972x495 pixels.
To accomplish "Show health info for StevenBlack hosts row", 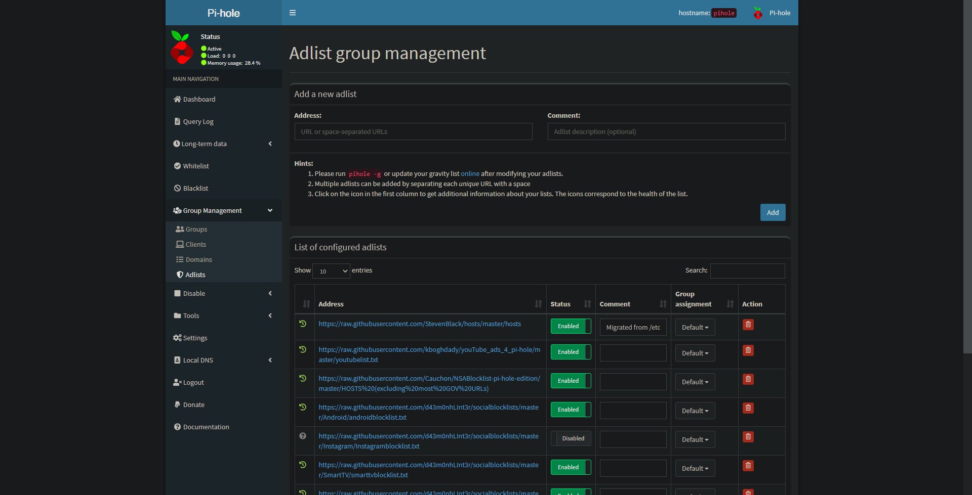I will 303,324.
